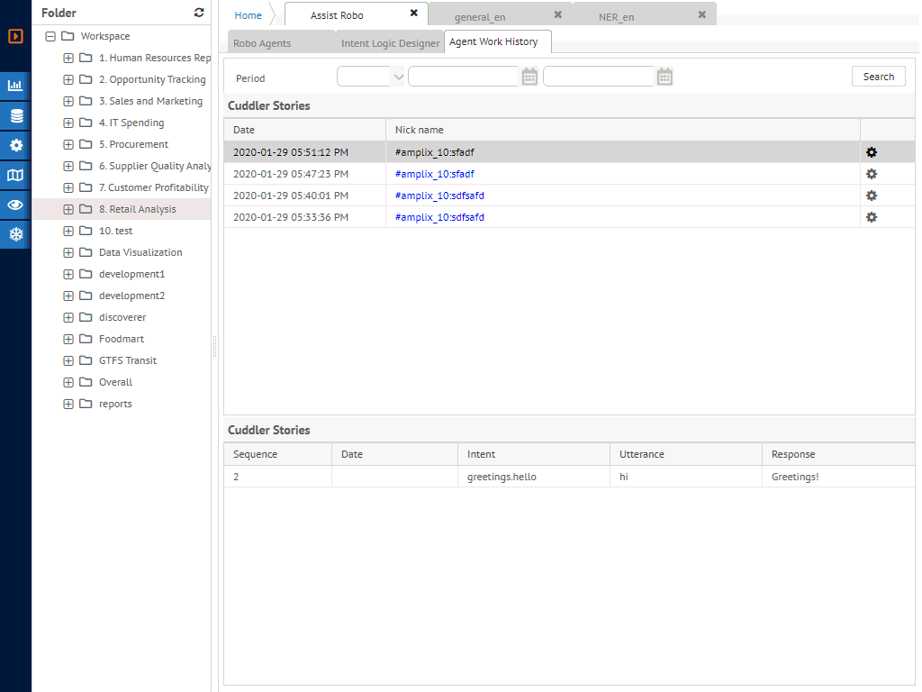Image resolution: width=922 pixels, height=692 pixels.
Task: Select the greetings.hello intent cell
Action: 534,477
